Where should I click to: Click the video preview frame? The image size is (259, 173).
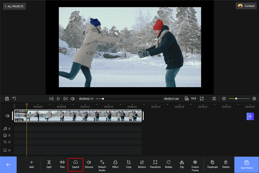click(x=130, y=47)
